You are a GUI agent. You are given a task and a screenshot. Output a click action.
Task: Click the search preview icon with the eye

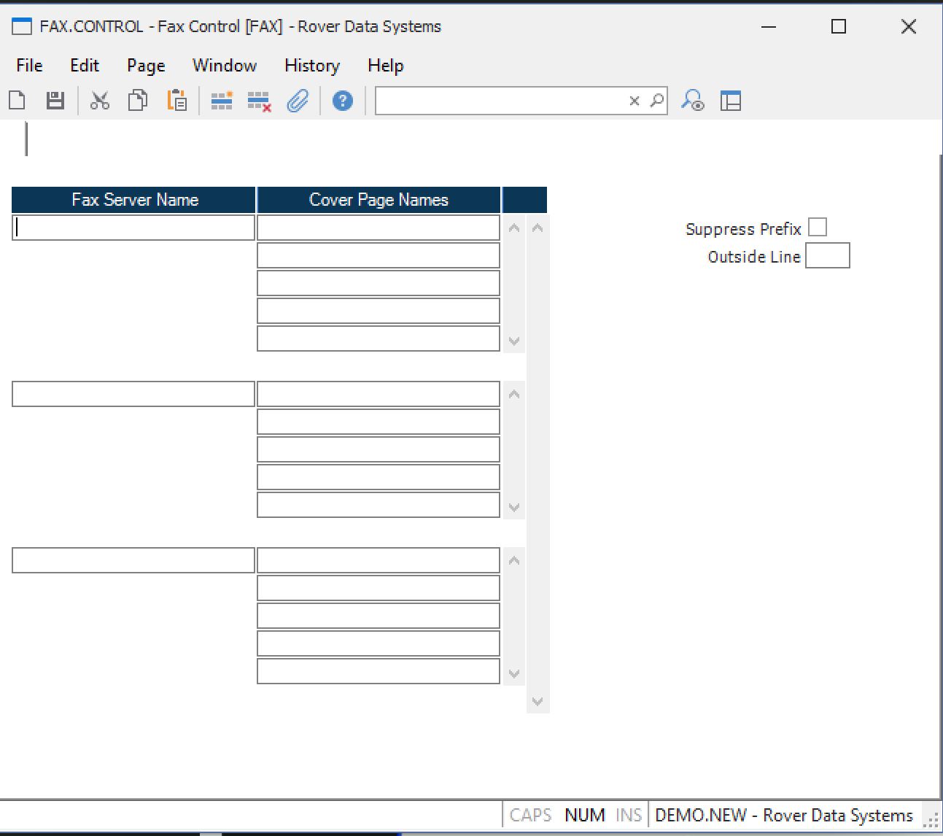(692, 101)
